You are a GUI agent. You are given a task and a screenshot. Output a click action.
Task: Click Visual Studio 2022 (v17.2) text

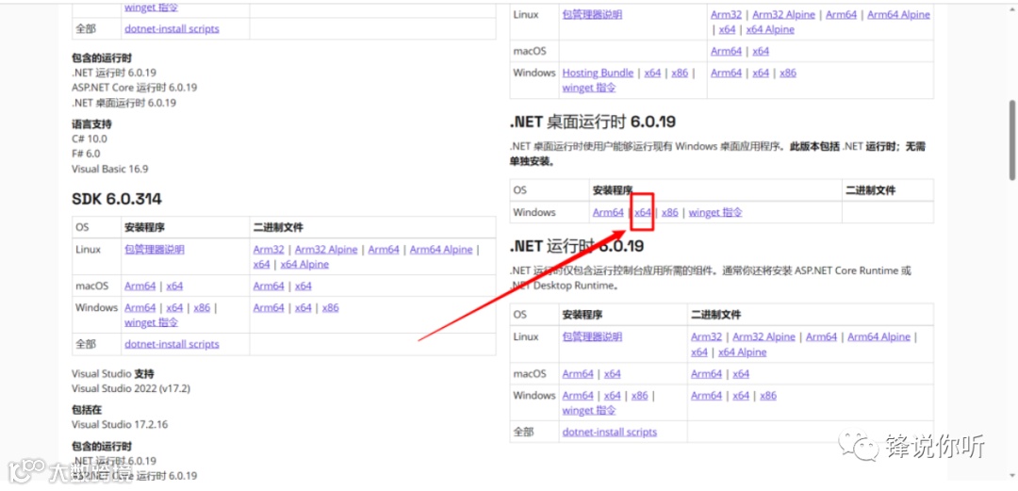[x=130, y=388]
